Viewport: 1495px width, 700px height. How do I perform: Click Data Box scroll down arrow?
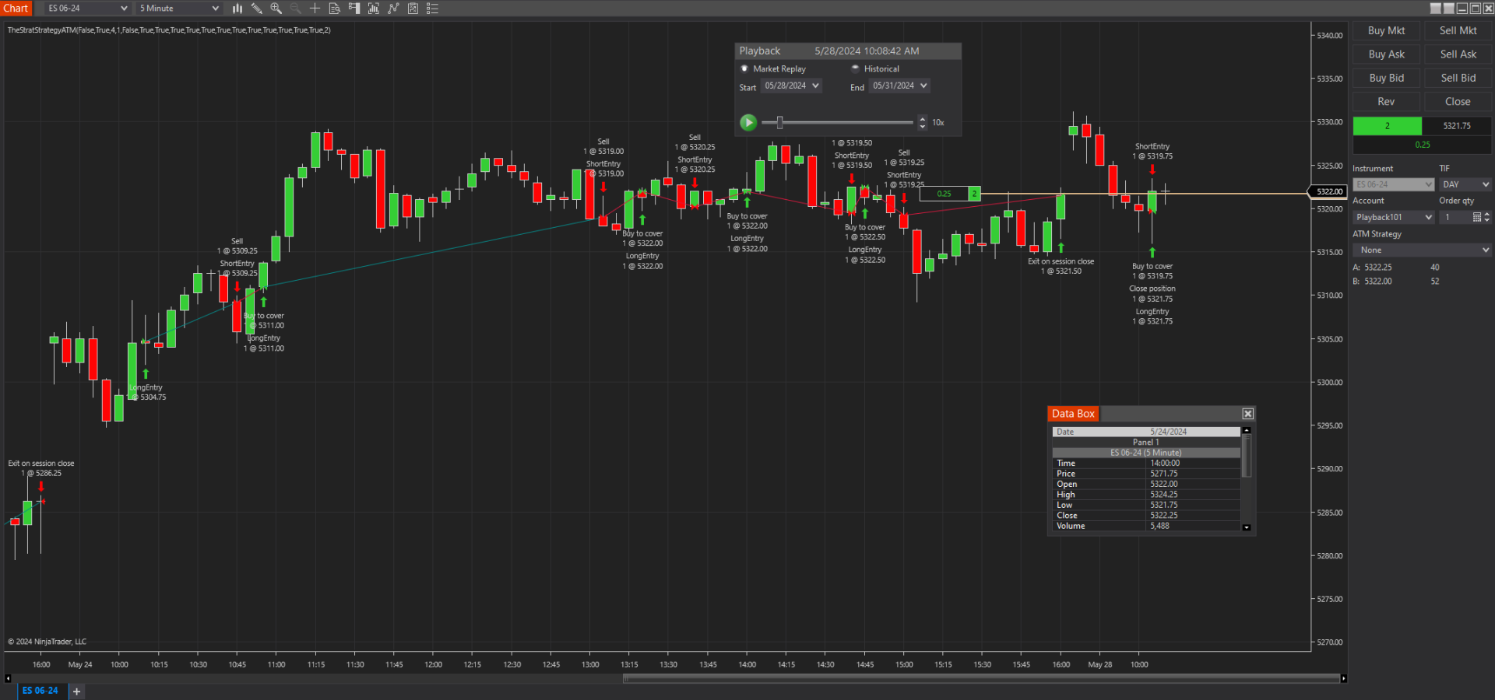(1247, 527)
